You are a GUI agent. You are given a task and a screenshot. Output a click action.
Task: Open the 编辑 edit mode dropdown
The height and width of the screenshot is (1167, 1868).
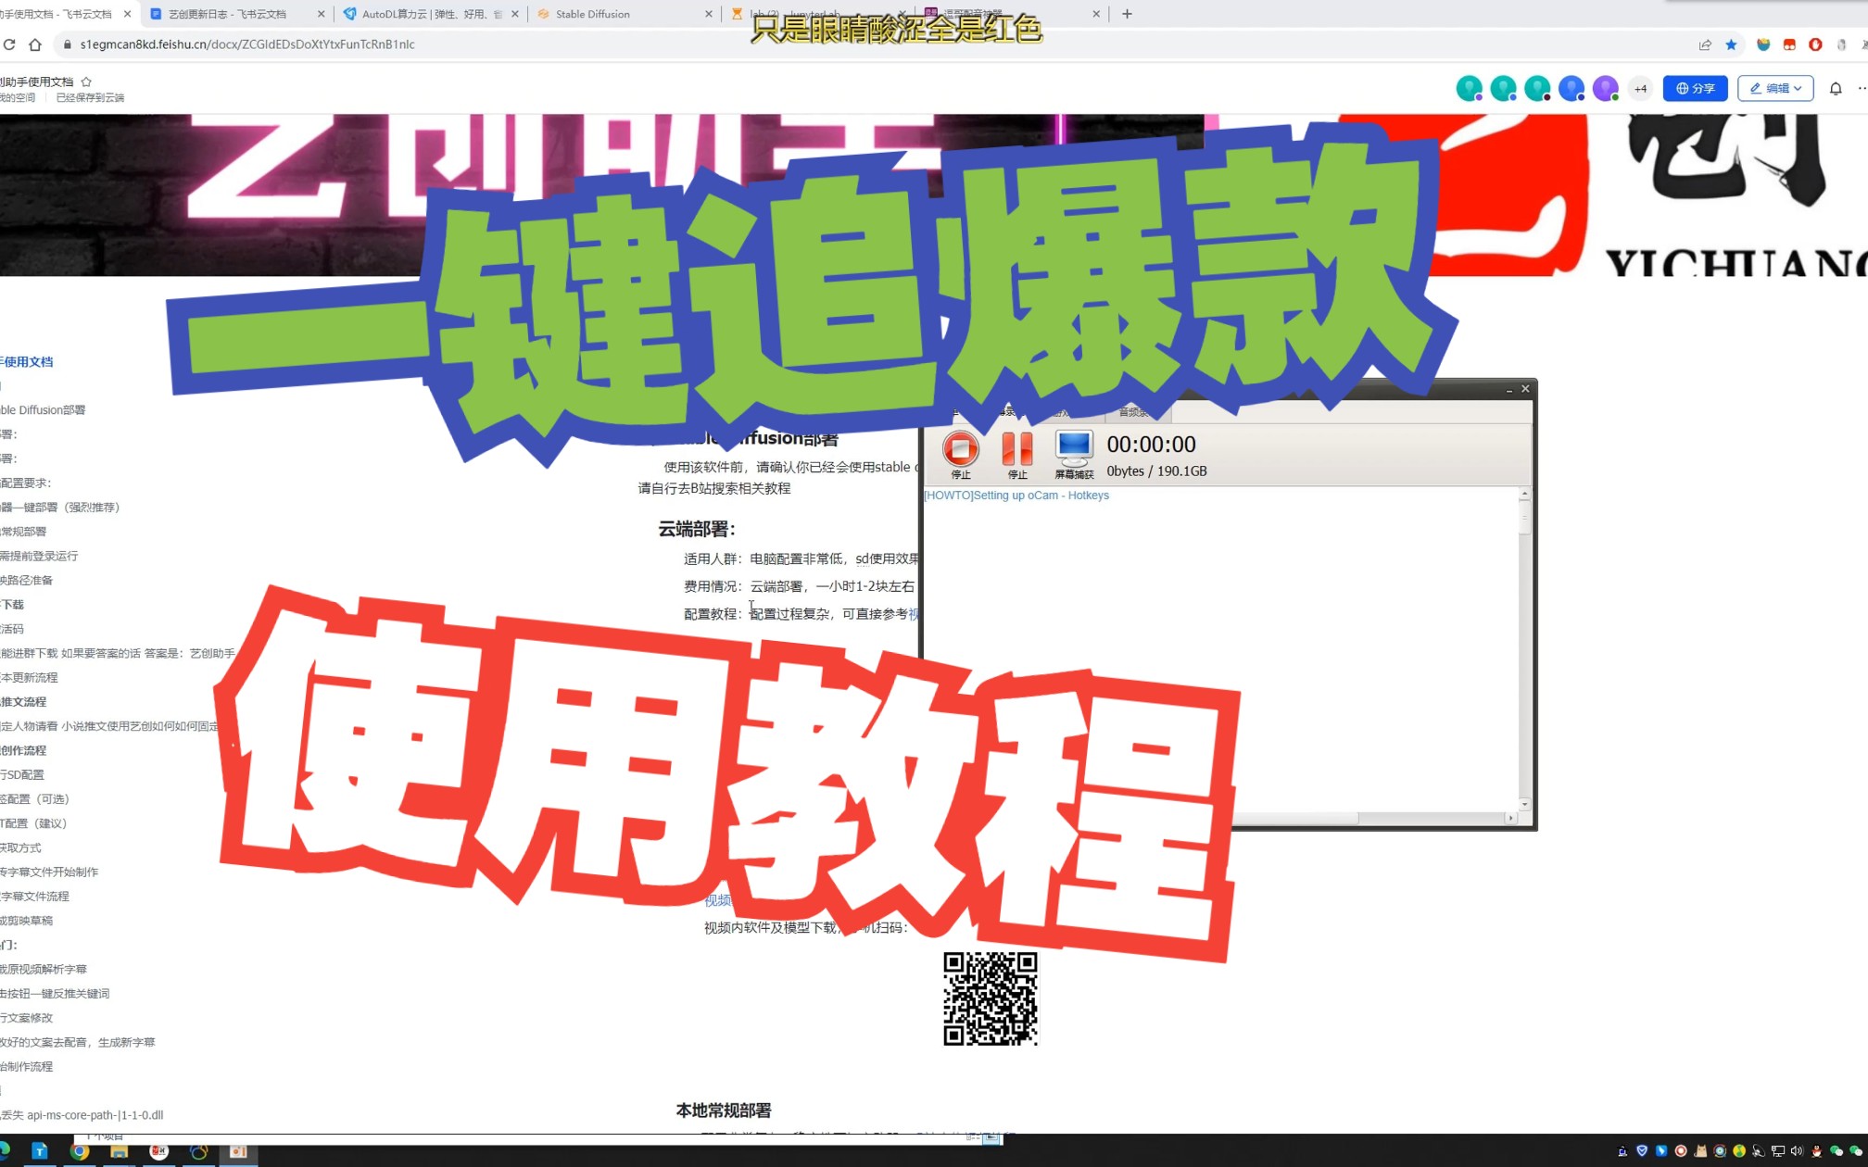click(x=1775, y=89)
